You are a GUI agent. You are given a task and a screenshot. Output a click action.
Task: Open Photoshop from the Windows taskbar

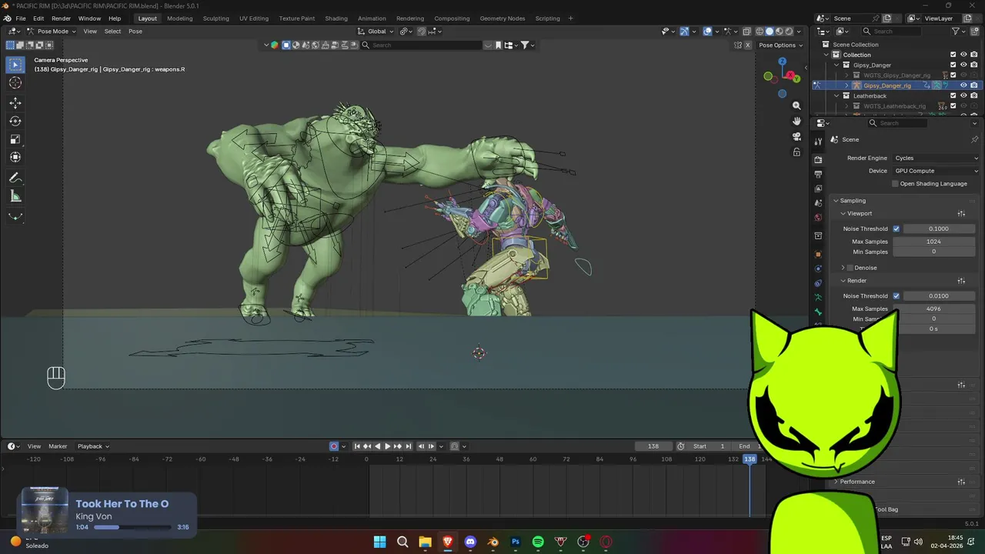pos(516,542)
